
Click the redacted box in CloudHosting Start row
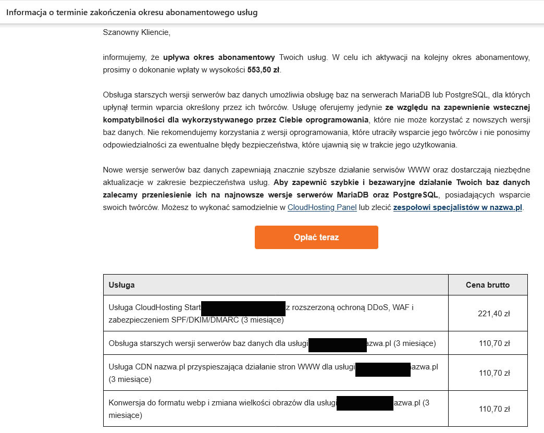243,308
